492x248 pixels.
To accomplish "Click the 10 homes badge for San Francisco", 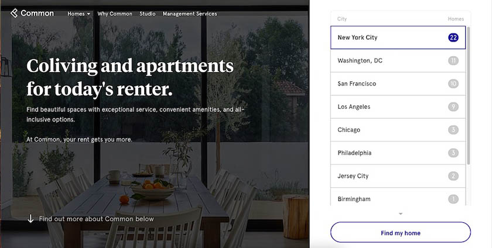I will 453,84.
